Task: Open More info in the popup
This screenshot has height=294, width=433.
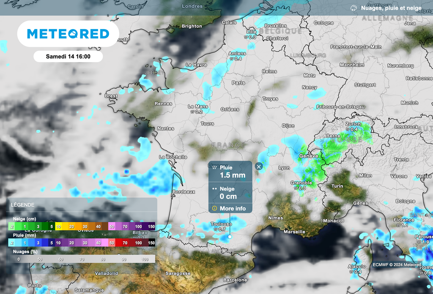Action: 233,209
